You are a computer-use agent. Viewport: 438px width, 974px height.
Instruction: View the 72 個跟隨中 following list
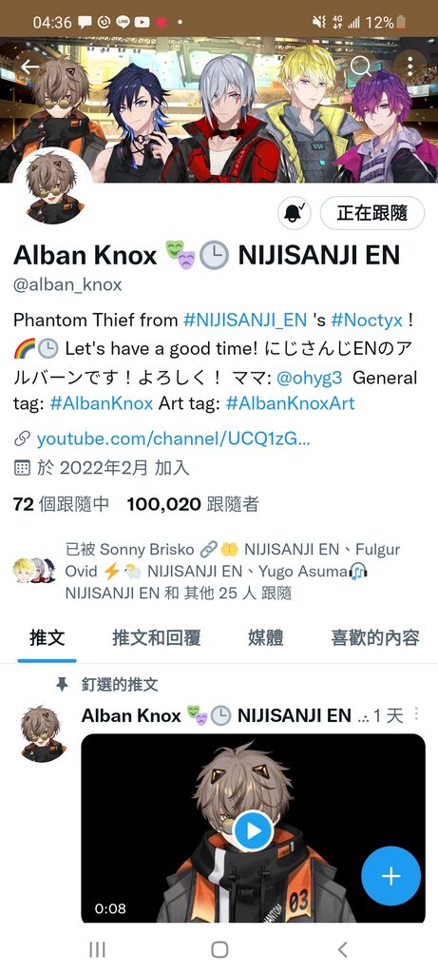(x=61, y=504)
